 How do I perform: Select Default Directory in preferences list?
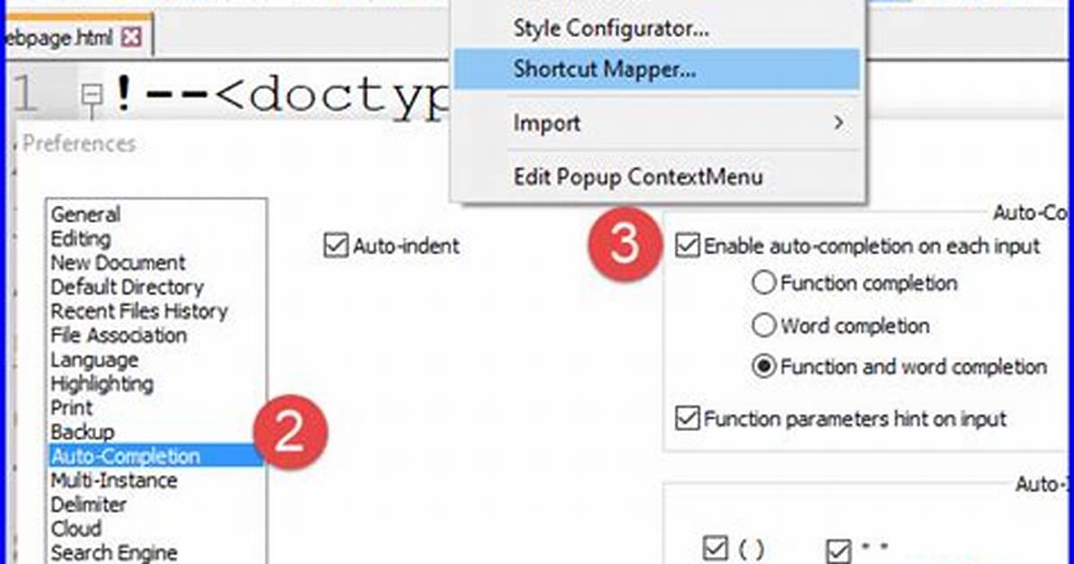tap(127, 286)
